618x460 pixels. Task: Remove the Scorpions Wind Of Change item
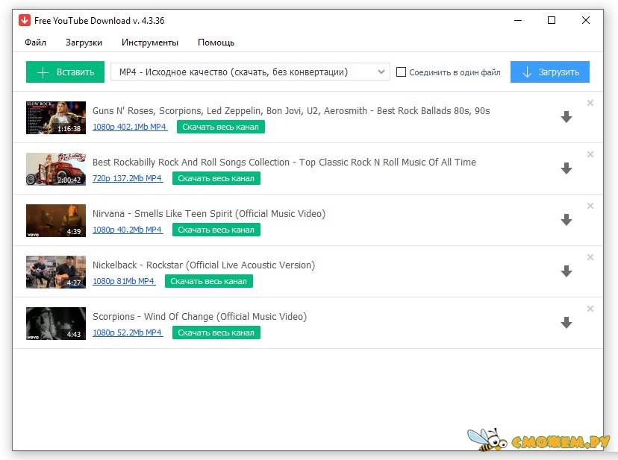(x=590, y=309)
